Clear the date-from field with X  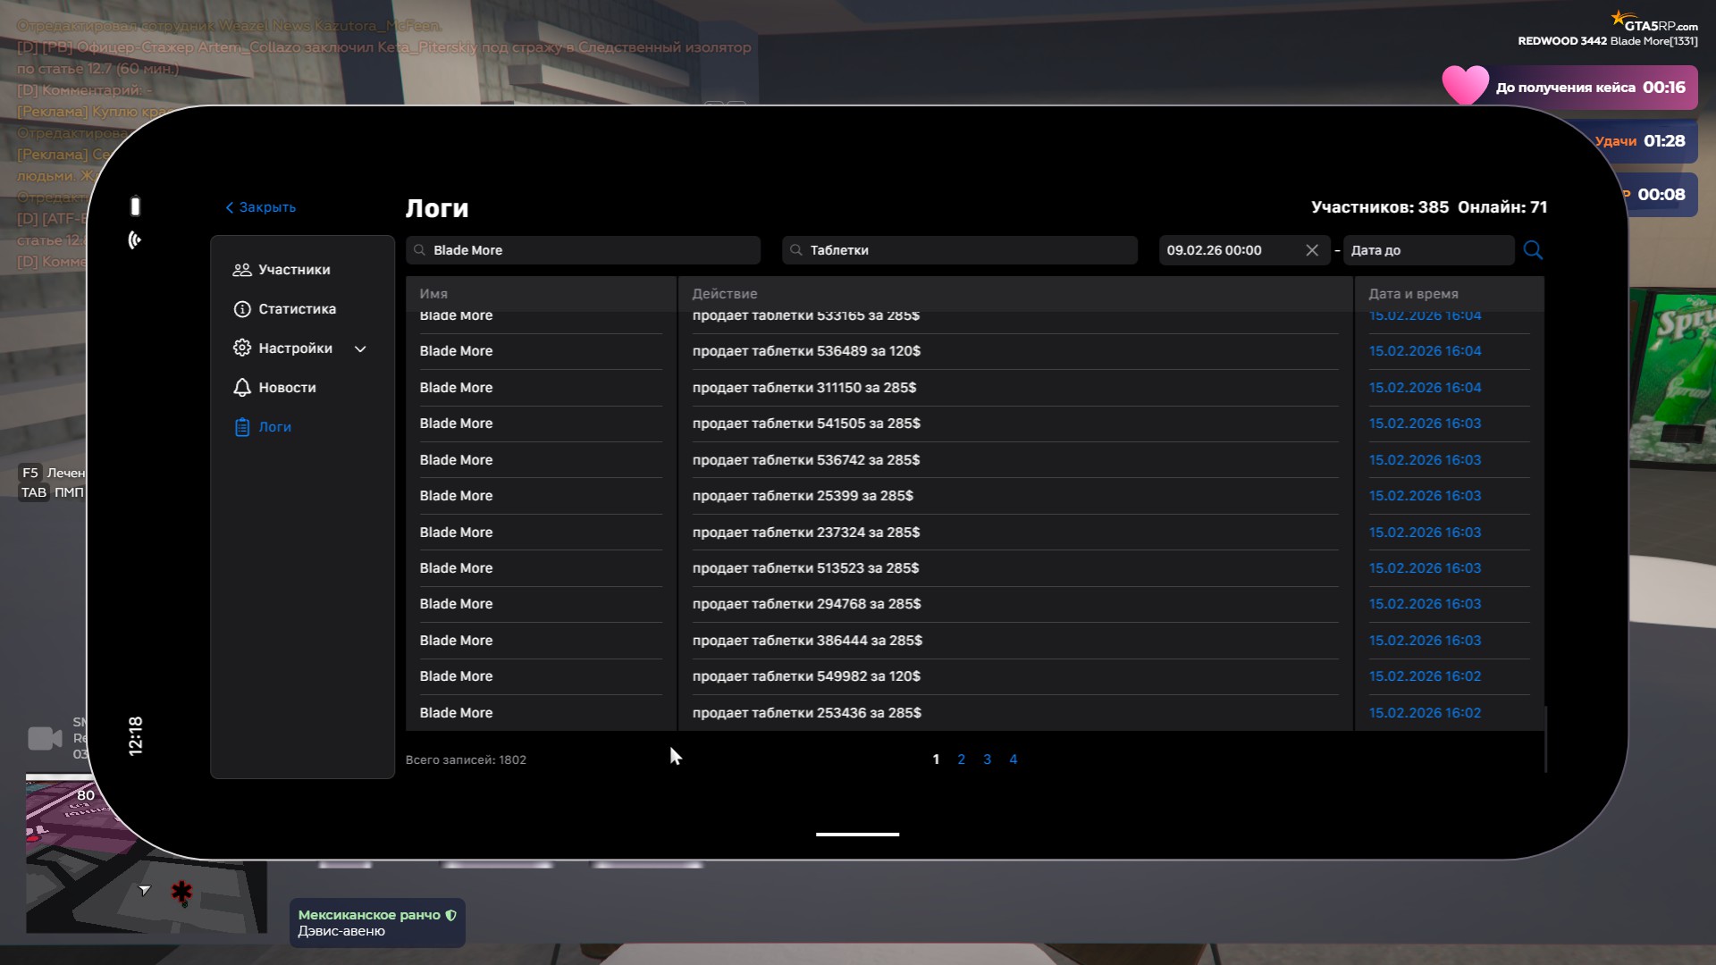[1312, 250]
